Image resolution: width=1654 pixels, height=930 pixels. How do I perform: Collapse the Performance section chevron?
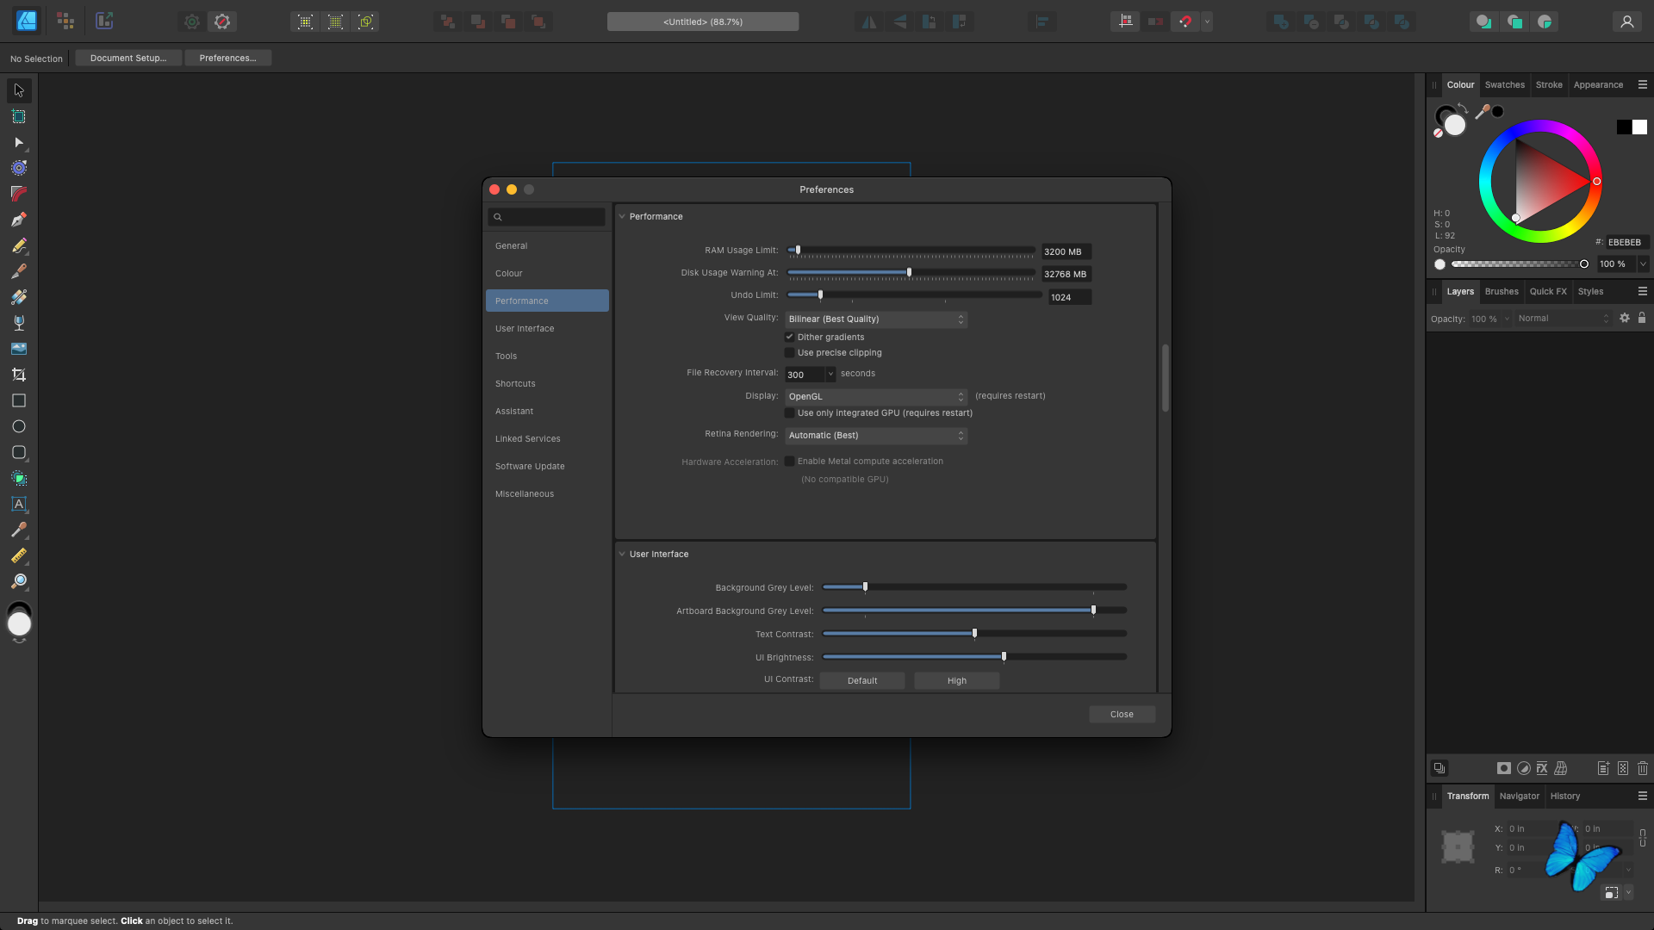point(622,216)
